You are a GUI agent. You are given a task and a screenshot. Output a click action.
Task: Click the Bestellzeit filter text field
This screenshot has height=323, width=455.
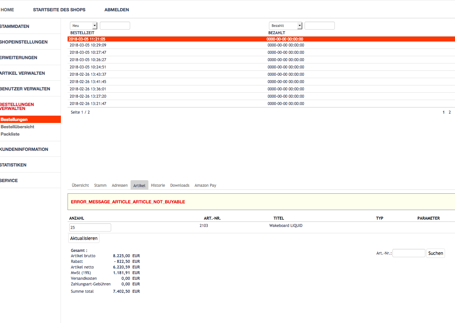click(x=115, y=26)
